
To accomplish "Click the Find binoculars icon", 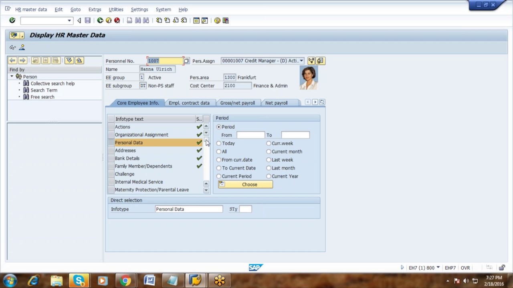I will click(x=138, y=20).
